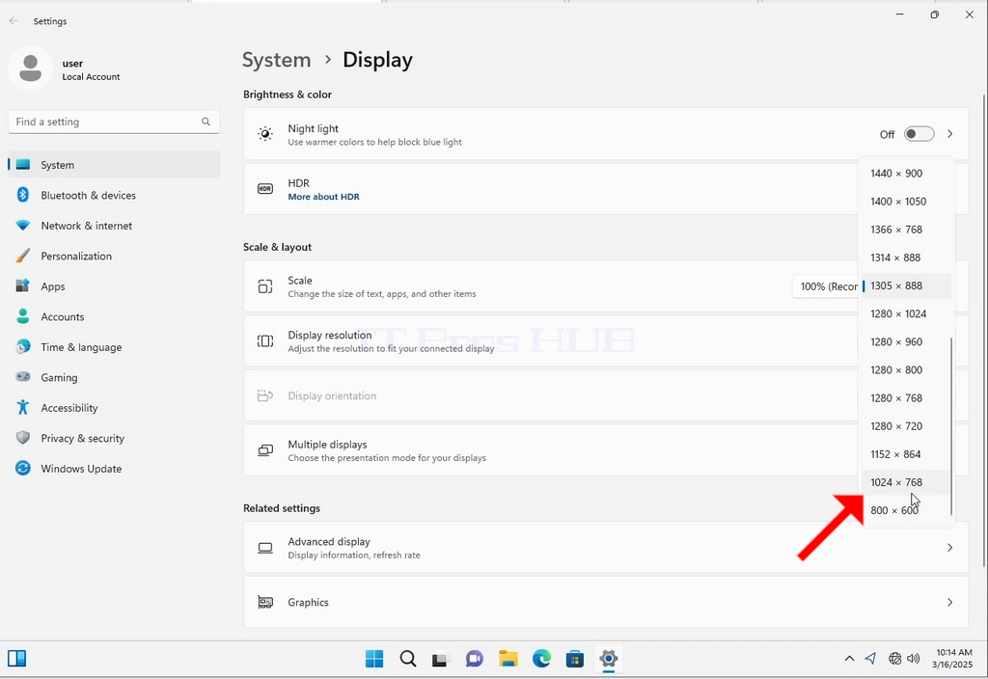Open the Scale 100% dropdown

pyautogui.click(x=827, y=286)
